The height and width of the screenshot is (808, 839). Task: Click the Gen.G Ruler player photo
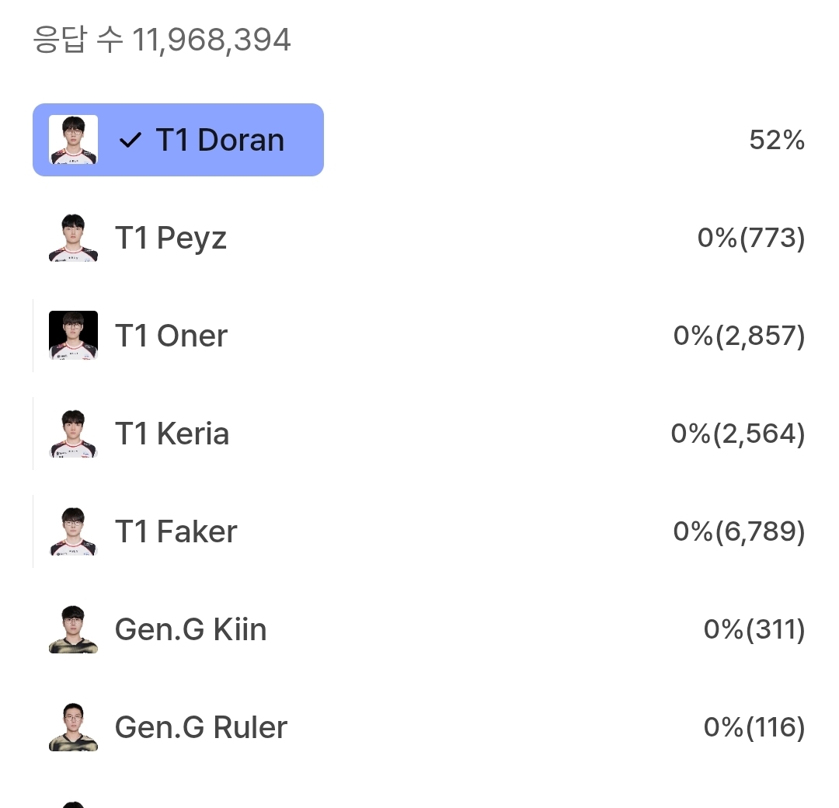(x=73, y=727)
